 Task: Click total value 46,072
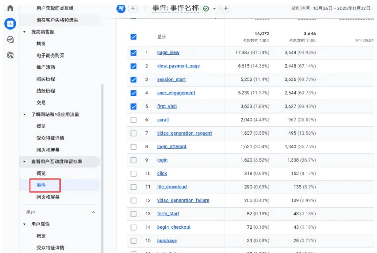[262, 33]
